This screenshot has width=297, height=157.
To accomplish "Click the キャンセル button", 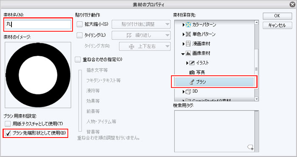I will (x=277, y=25).
